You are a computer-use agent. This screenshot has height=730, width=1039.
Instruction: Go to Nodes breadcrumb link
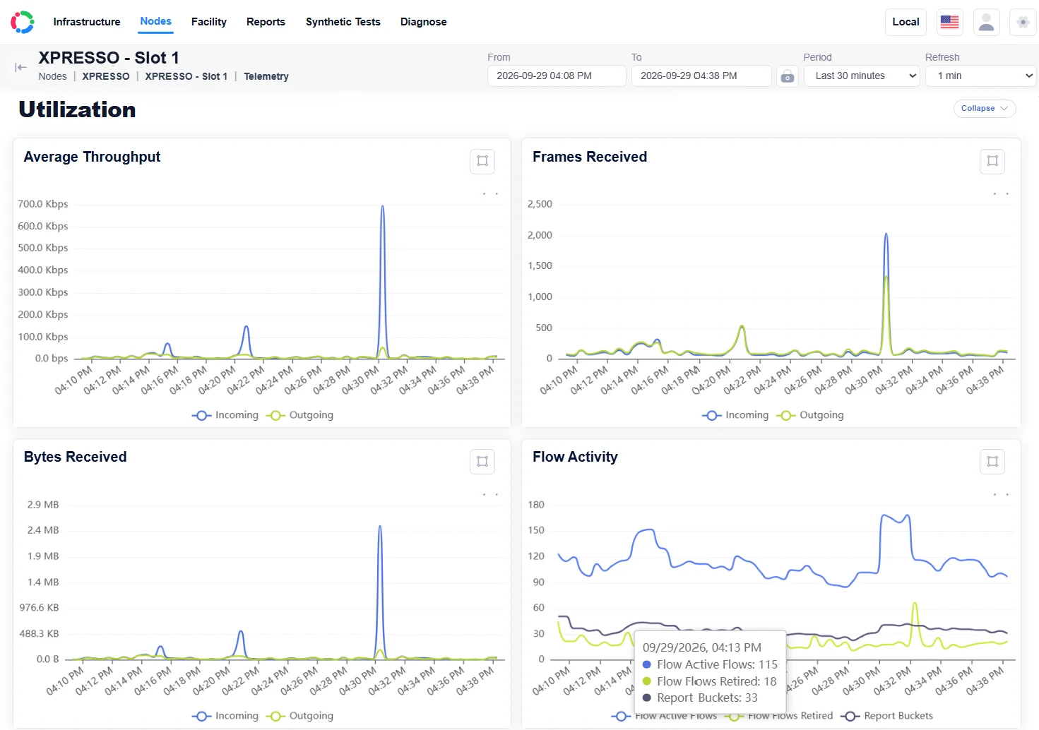pyautogui.click(x=53, y=76)
